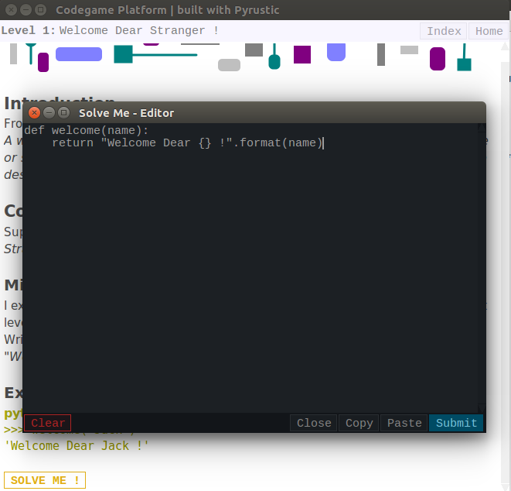Click the 'Welcome Dear Stranger !' title

(139, 30)
